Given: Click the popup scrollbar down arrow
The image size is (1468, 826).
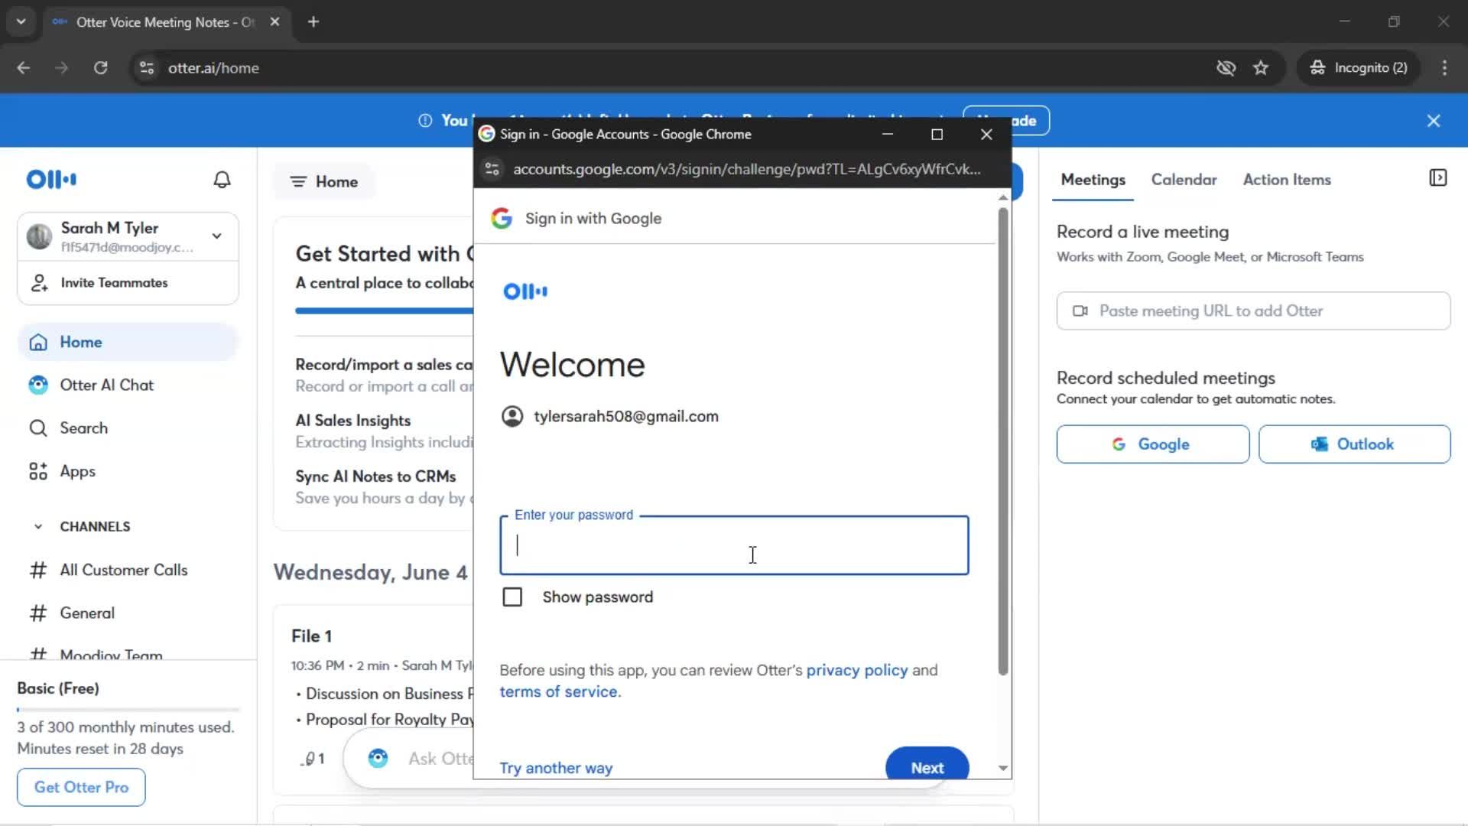Looking at the screenshot, I should (1003, 769).
